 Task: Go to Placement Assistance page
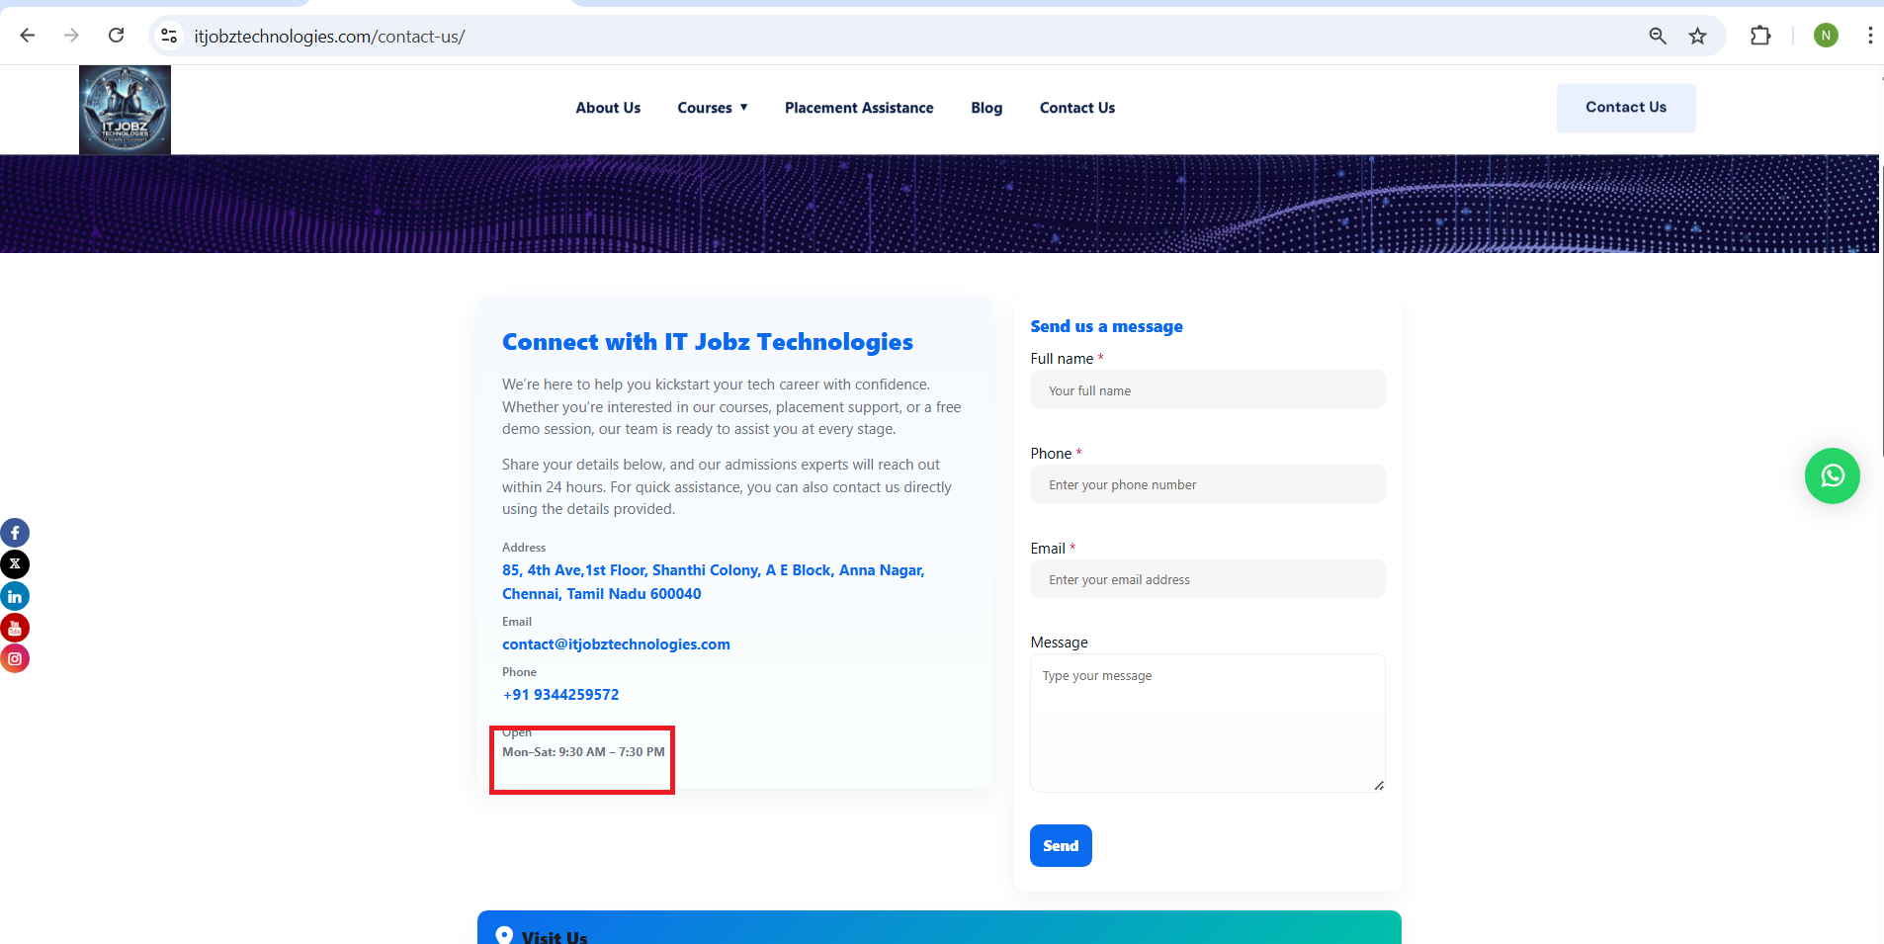pyautogui.click(x=858, y=108)
